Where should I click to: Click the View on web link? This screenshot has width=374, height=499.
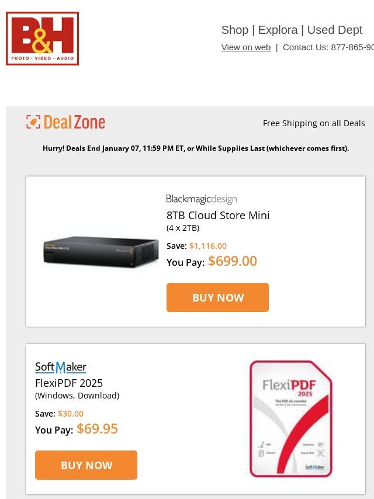pyautogui.click(x=245, y=47)
